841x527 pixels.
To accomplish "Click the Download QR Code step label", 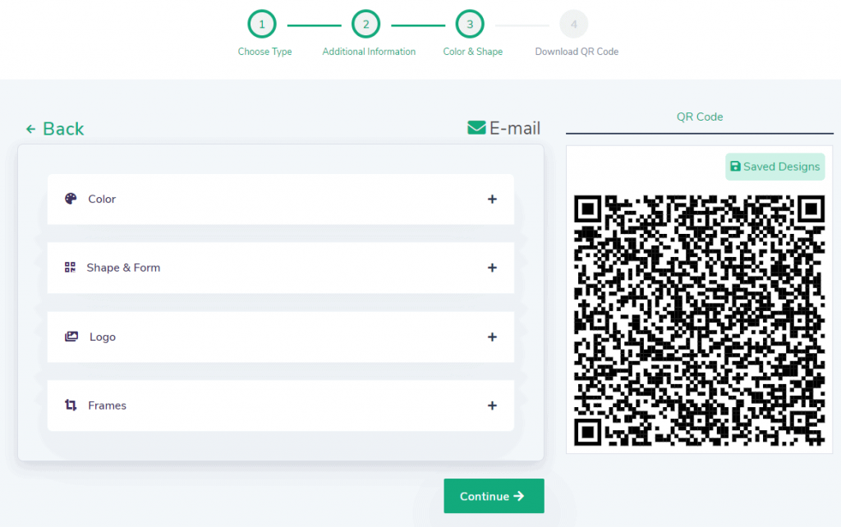I will click(577, 52).
